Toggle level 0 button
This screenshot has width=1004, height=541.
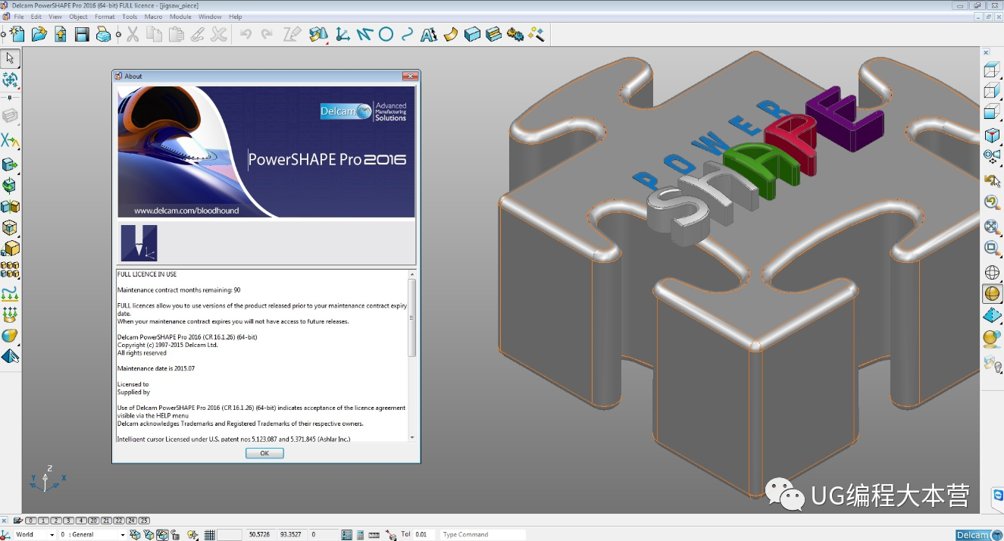click(x=31, y=521)
